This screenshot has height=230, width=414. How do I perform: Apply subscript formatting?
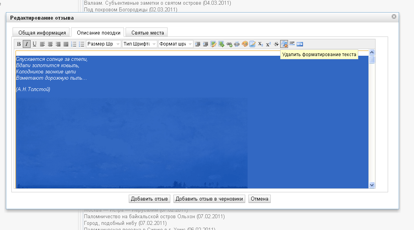tap(261, 44)
